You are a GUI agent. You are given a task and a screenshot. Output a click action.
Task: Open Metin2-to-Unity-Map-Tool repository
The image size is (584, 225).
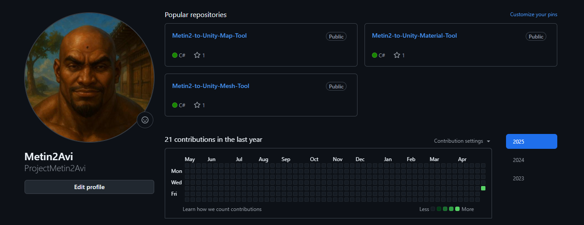click(209, 35)
